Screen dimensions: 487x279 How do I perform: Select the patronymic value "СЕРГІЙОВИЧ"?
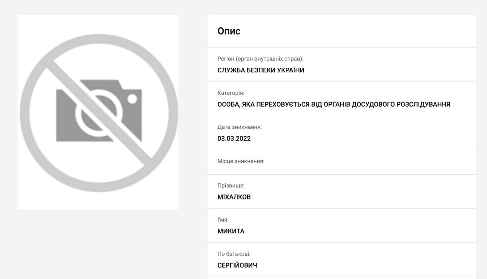point(237,266)
